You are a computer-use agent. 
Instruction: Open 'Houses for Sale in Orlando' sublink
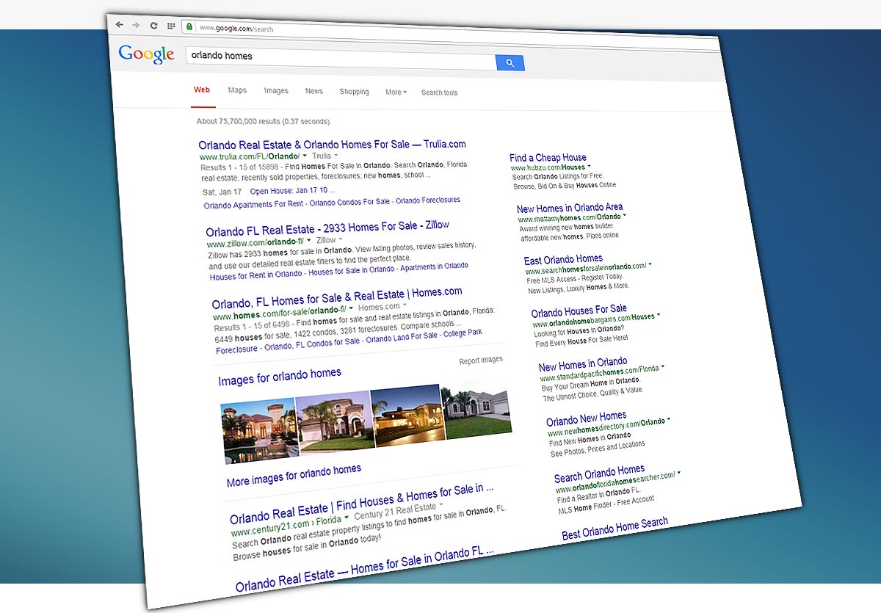click(352, 270)
